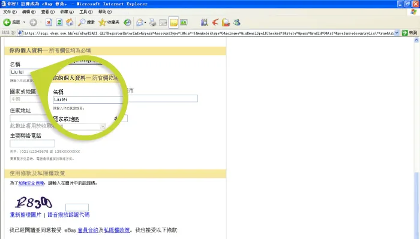
Task: Click the red bird toolbar icon
Action: tap(215, 22)
